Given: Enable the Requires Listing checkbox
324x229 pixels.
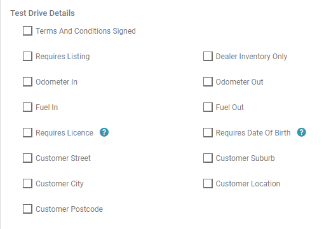Looking at the screenshot, I should point(27,56).
